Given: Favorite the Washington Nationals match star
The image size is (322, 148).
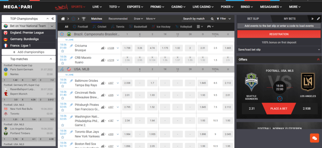Looking at the screenshot, I should pos(63,125).
